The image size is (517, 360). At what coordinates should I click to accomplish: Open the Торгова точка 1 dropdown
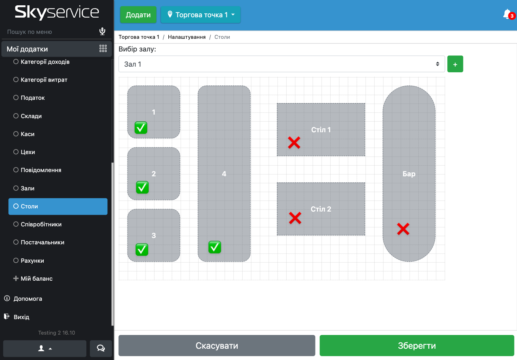tap(200, 15)
